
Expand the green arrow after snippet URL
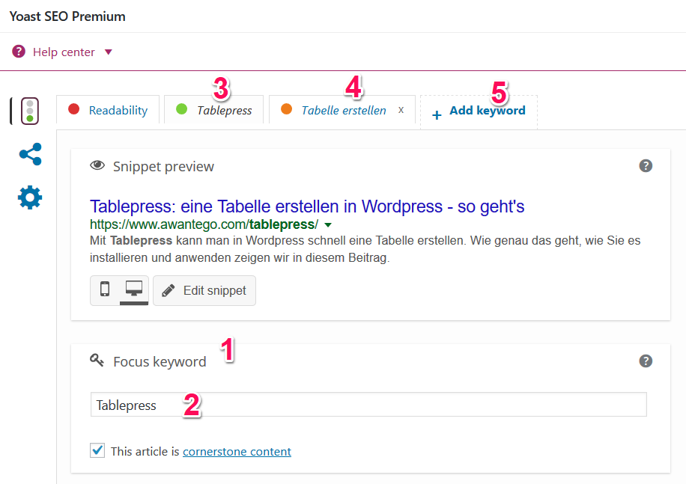click(x=328, y=225)
